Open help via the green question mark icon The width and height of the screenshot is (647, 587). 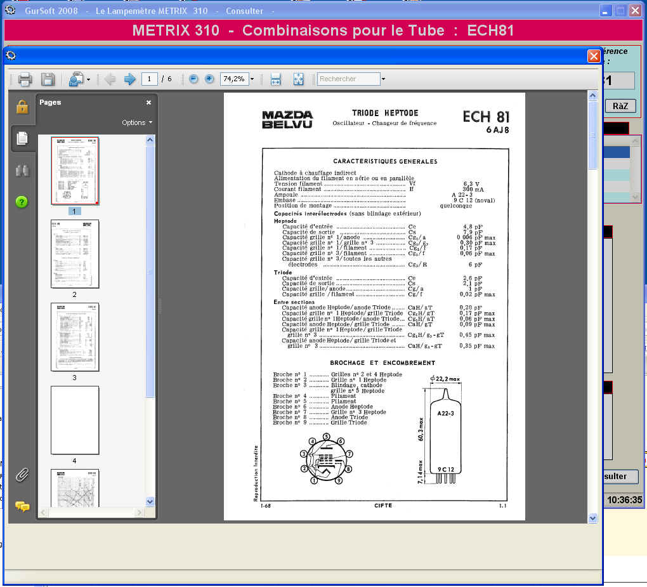[22, 202]
